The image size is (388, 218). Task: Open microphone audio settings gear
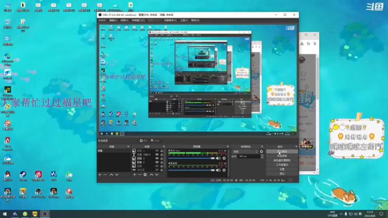point(224,158)
